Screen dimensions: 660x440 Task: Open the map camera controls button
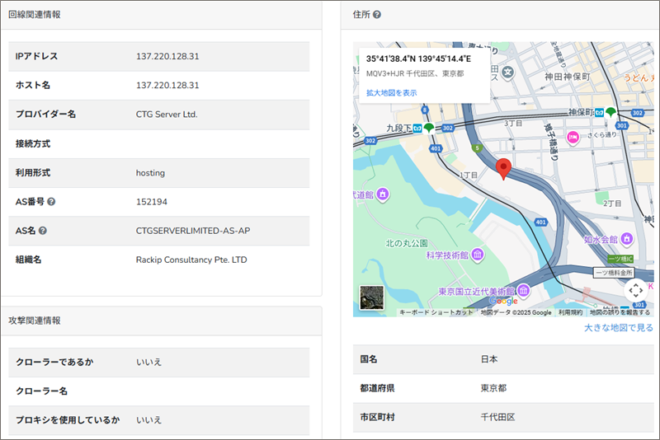(634, 290)
